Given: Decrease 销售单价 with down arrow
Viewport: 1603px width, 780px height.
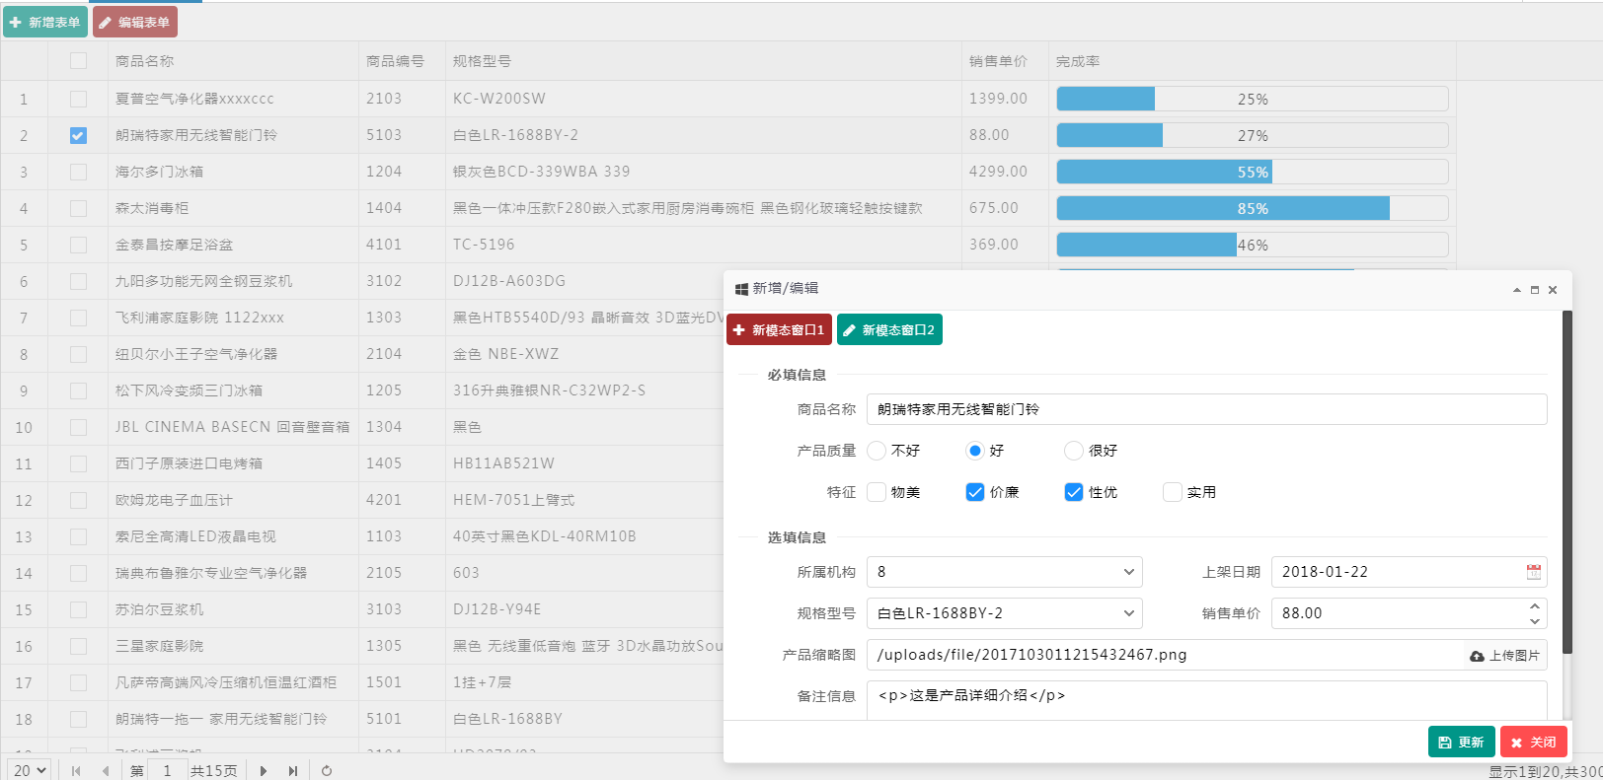Looking at the screenshot, I should pyautogui.click(x=1534, y=620).
